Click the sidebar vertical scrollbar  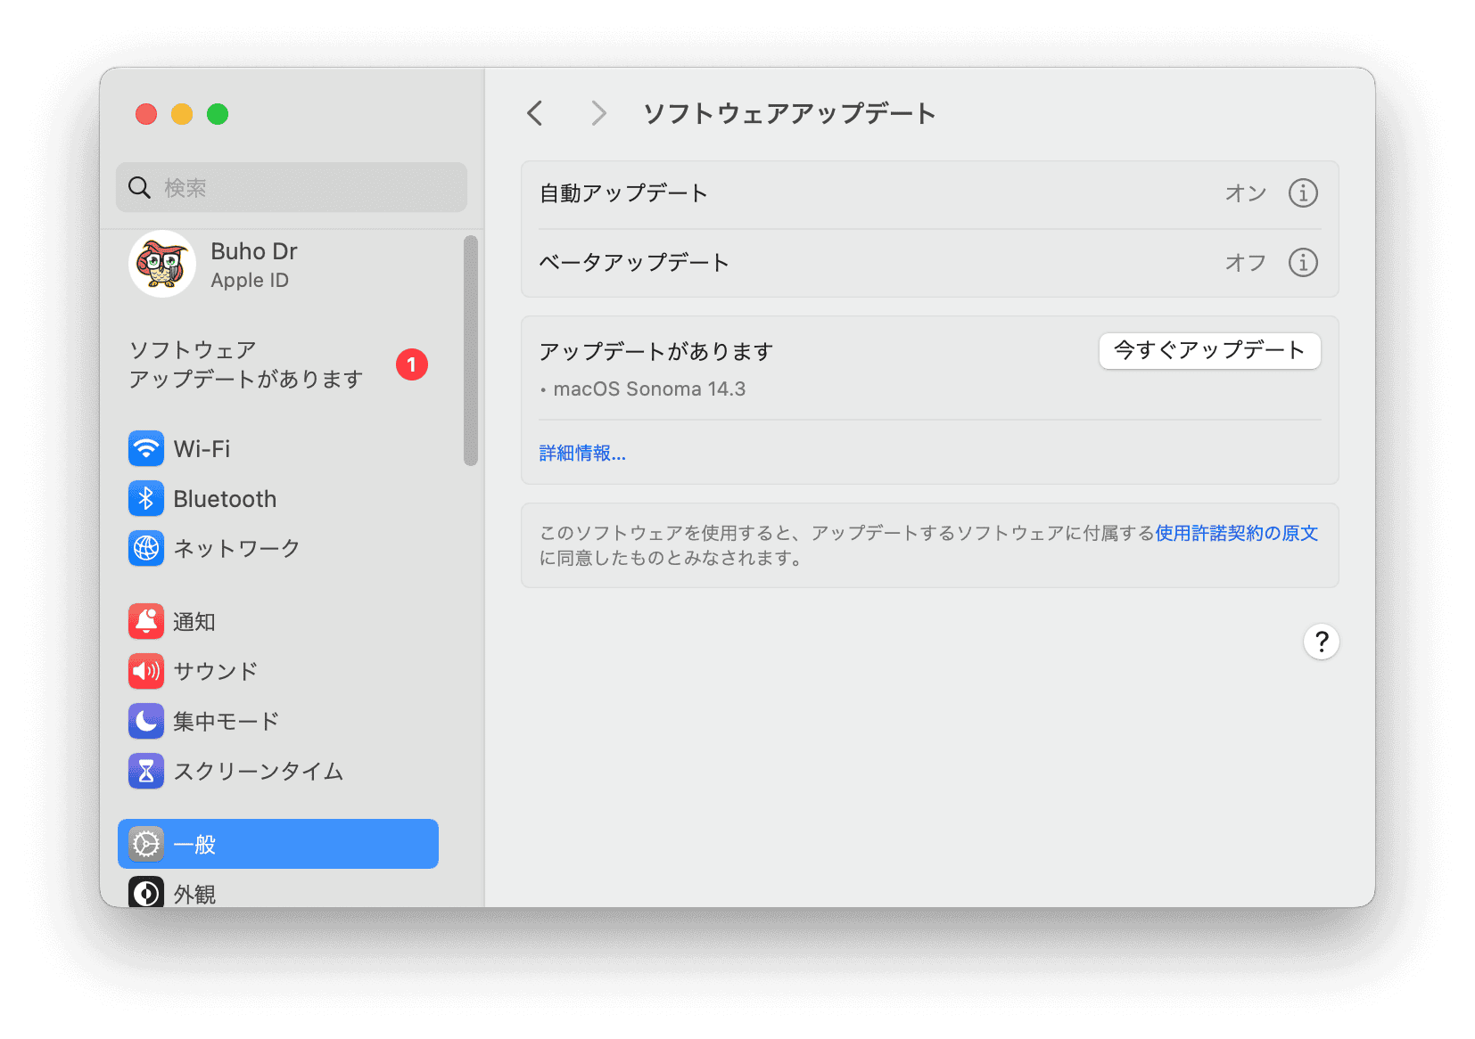click(471, 350)
